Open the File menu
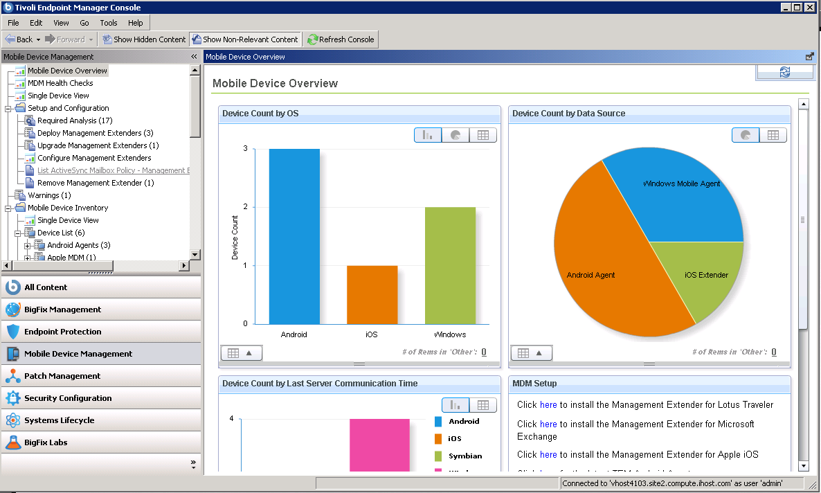821x493 pixels. point(13,23)
